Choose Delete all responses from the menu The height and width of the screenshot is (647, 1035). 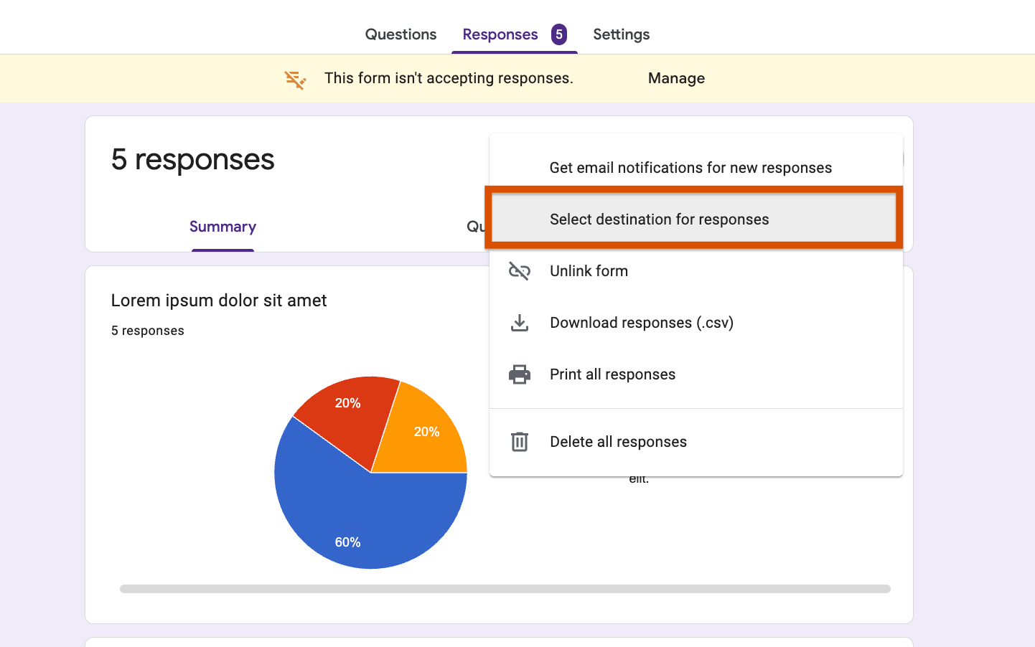[618, 442]
